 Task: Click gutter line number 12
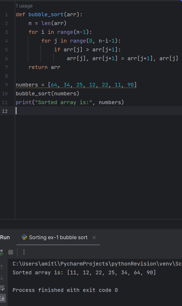pos(5,111)
